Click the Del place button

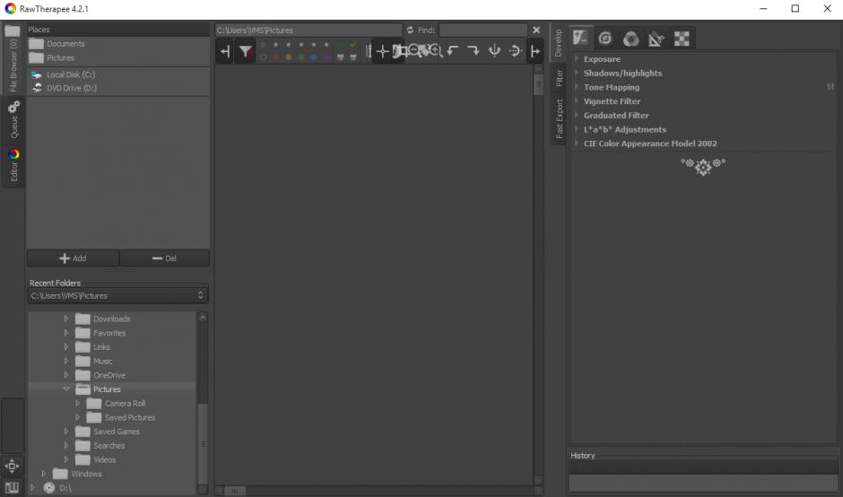[164, 258]
